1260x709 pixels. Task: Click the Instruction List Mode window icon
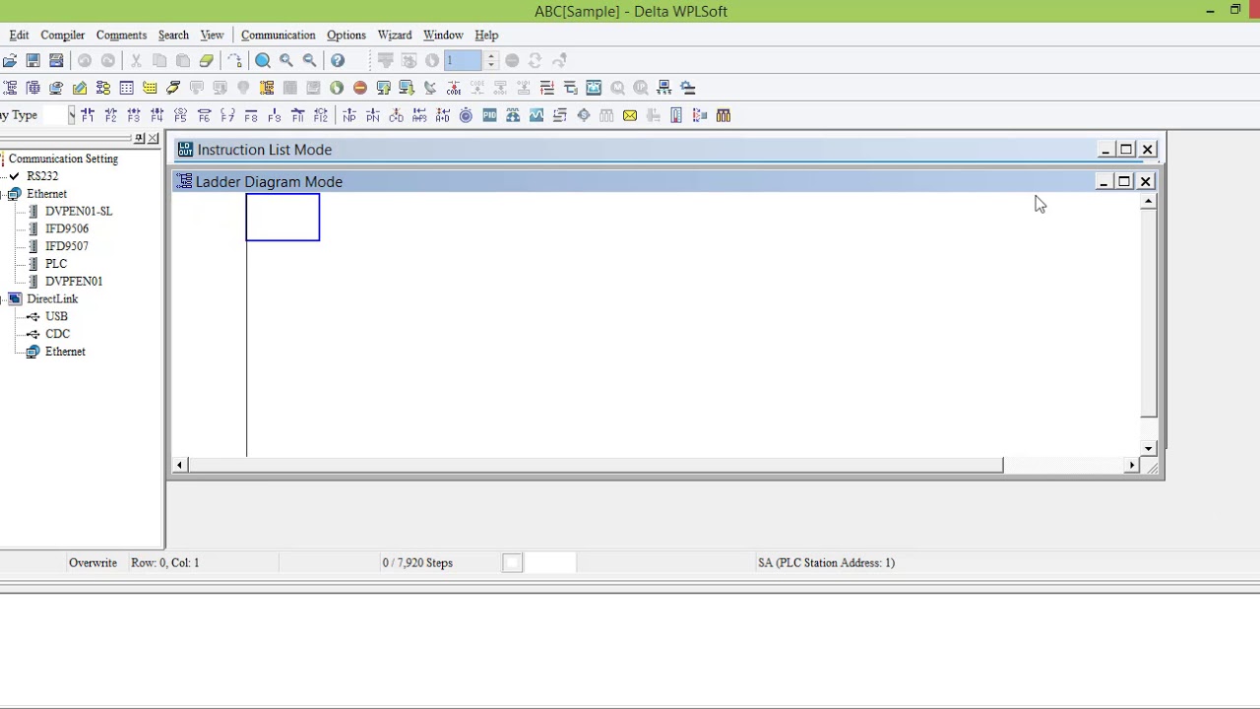(x=185, y=150)
